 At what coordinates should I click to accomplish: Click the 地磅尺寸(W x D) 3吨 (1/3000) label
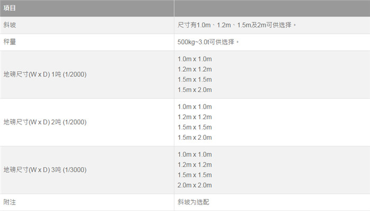[x=45, y=170]
